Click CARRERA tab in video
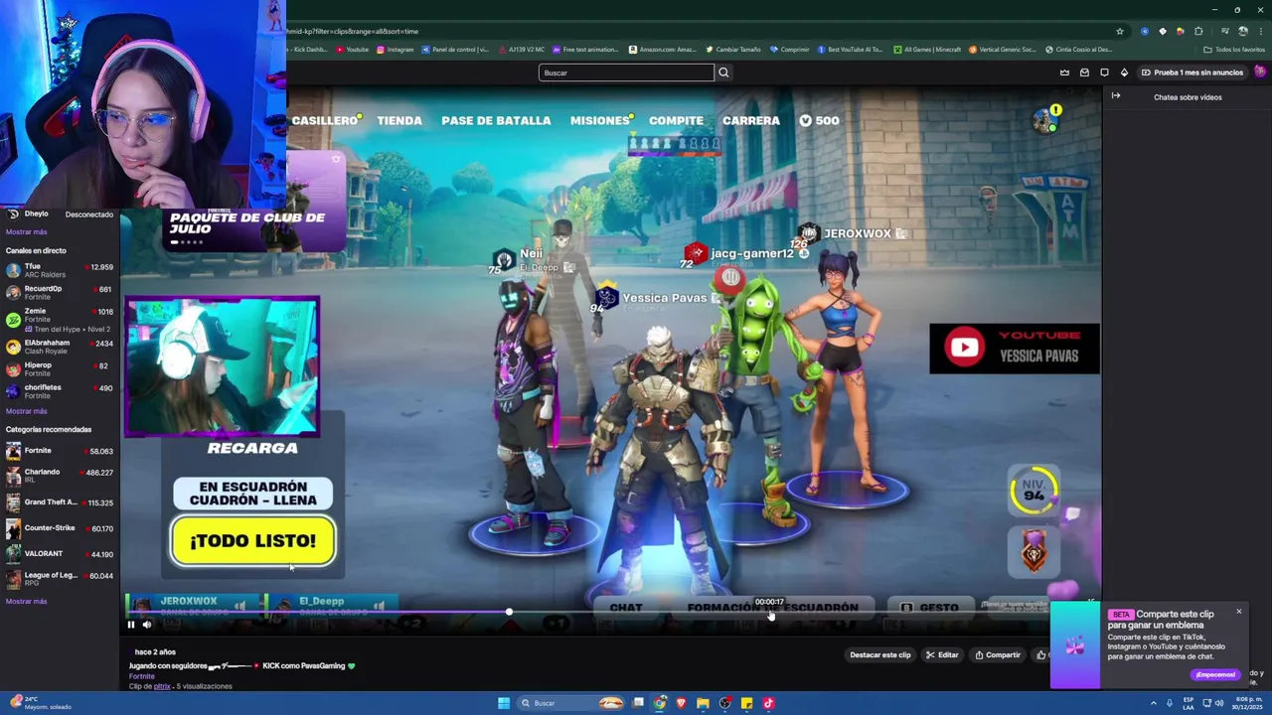1272x715 pixels. [x=751, y=120]
